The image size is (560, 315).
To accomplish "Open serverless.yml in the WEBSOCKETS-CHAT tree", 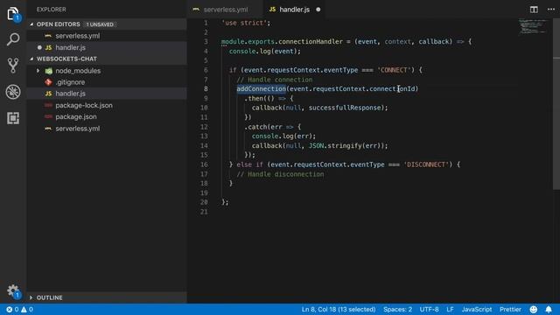I will (78, 129).
